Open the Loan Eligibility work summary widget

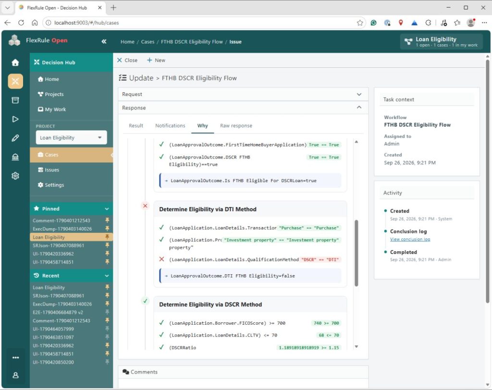(441, 41)
